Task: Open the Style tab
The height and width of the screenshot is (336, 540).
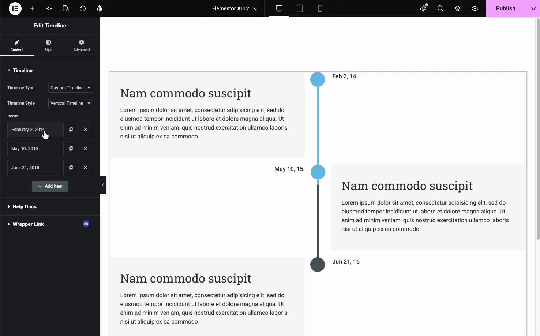Action: pyautogui.click(x=48, y=45)
